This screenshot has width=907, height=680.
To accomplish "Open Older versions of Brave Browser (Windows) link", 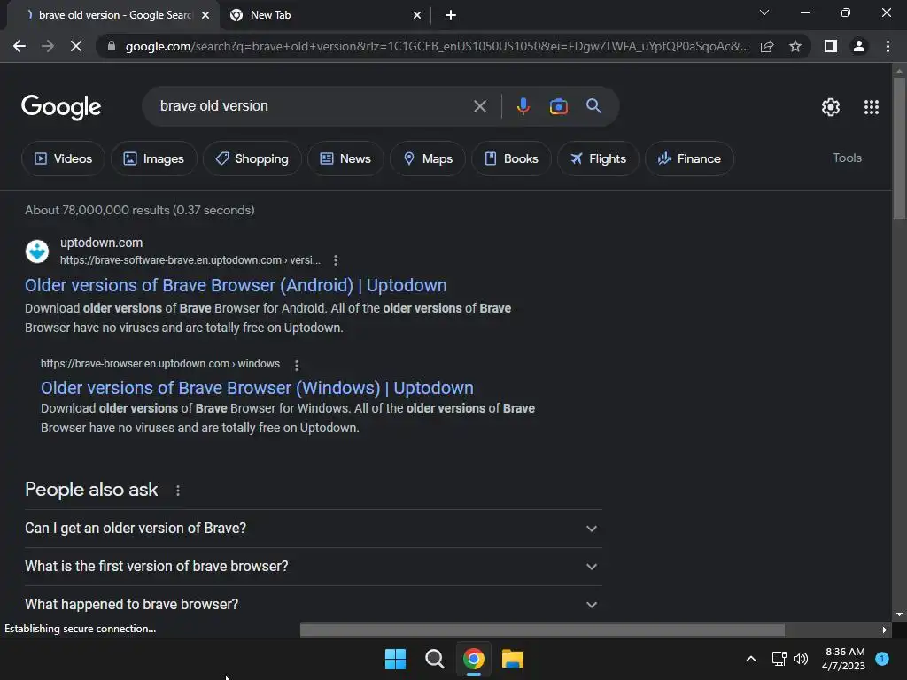I will 257,388.
